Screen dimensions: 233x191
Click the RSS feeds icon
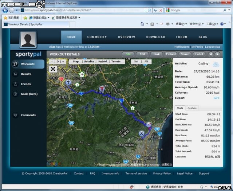(152, 24)
